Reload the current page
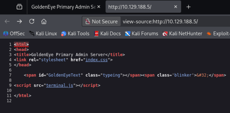Screen dimensions: 230x113 click(x=32, y=21)
